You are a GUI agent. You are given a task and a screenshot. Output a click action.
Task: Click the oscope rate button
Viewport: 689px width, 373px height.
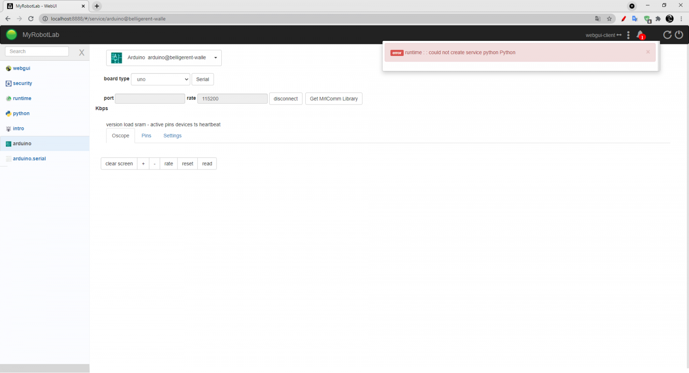tap(168, 163)
